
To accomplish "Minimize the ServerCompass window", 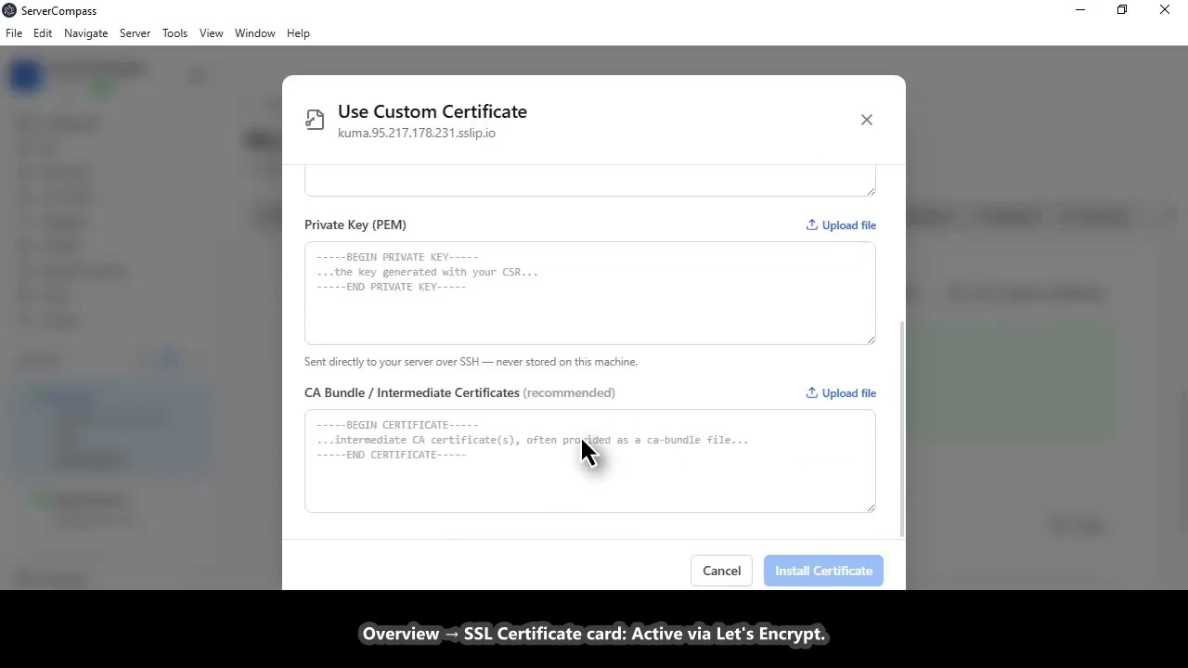I will pos(1079,10).
